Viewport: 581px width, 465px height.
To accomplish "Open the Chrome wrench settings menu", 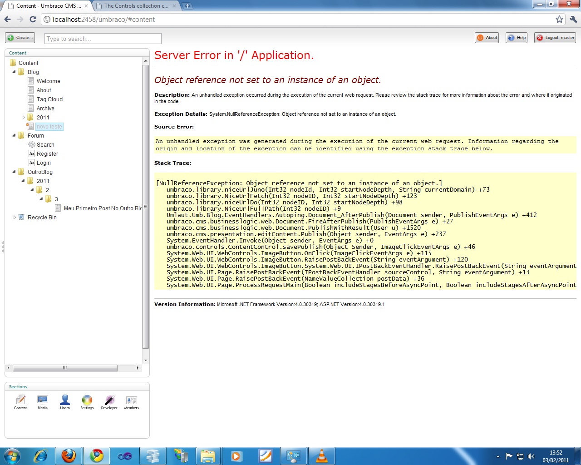I will point(573,19).
